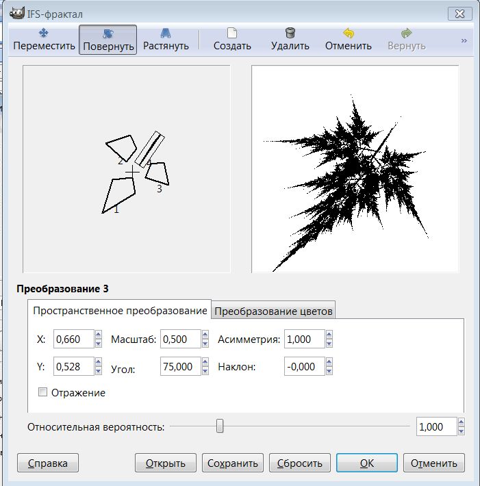
Task: Click the X coordinate input field
Action: pyautogui.click(x=72, y=339)
